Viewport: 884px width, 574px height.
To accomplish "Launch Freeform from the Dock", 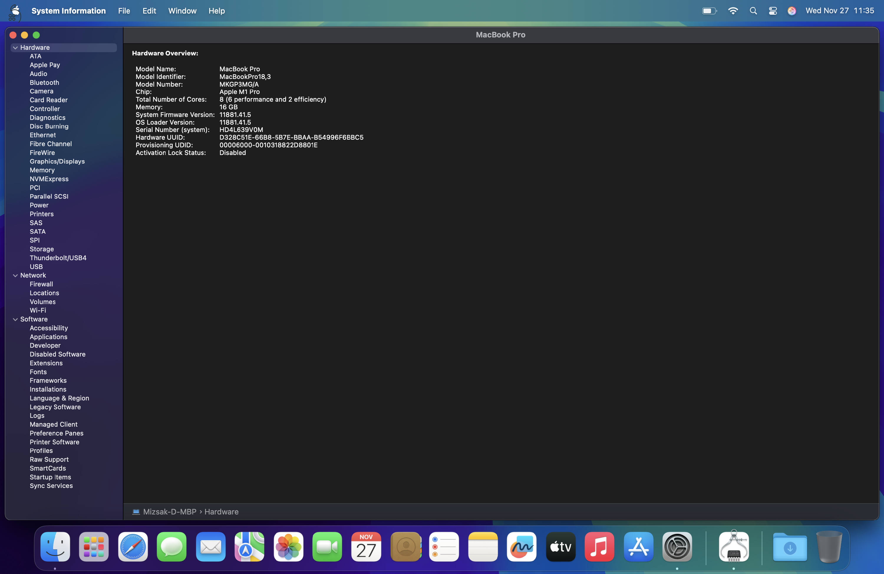I will click(x=522, y=547).
